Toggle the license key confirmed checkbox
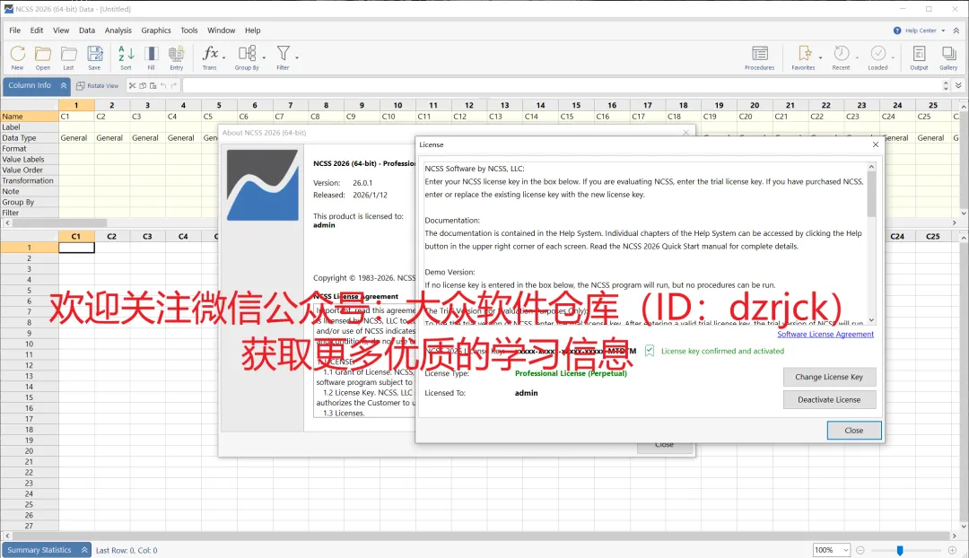Screen dimensions: 969x558 (650, 351)
